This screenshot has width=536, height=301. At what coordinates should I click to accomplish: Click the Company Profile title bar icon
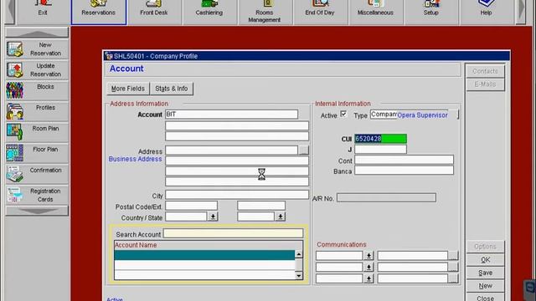[x=109, y=56]
